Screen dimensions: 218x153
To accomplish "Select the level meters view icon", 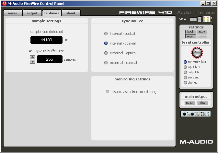I will tap(207, 19).
